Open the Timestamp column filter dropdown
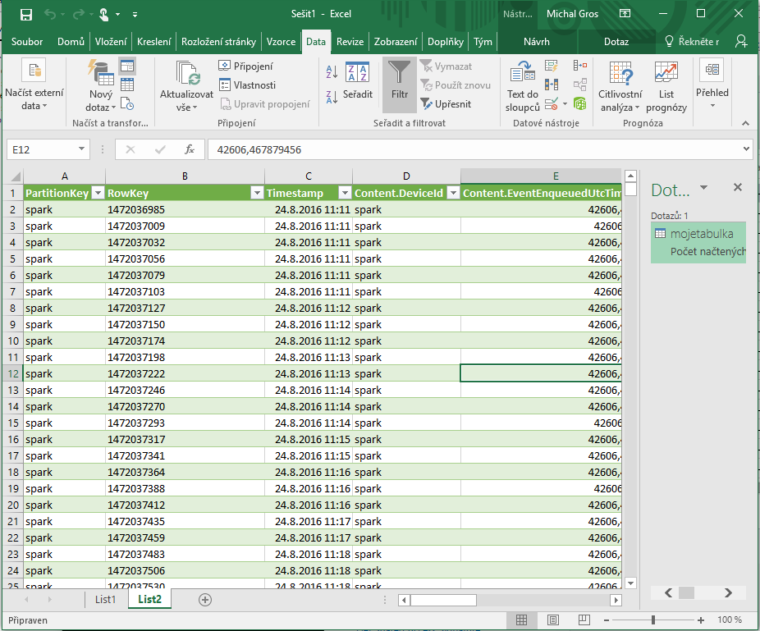 [x=344, y=193]
